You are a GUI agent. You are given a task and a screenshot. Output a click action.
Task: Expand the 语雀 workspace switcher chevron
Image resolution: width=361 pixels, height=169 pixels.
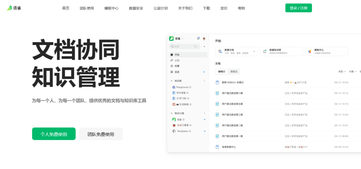pos(183,39)
